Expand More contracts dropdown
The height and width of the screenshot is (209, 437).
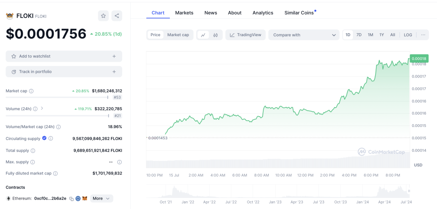pos(102,198)
